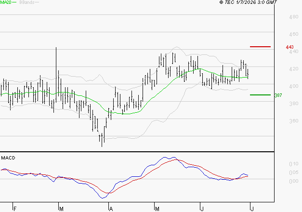Click the TEC copyright timestamp text
Image resolution: width=302 pixels, height=212 pixels.
click(x=248, y=2)
